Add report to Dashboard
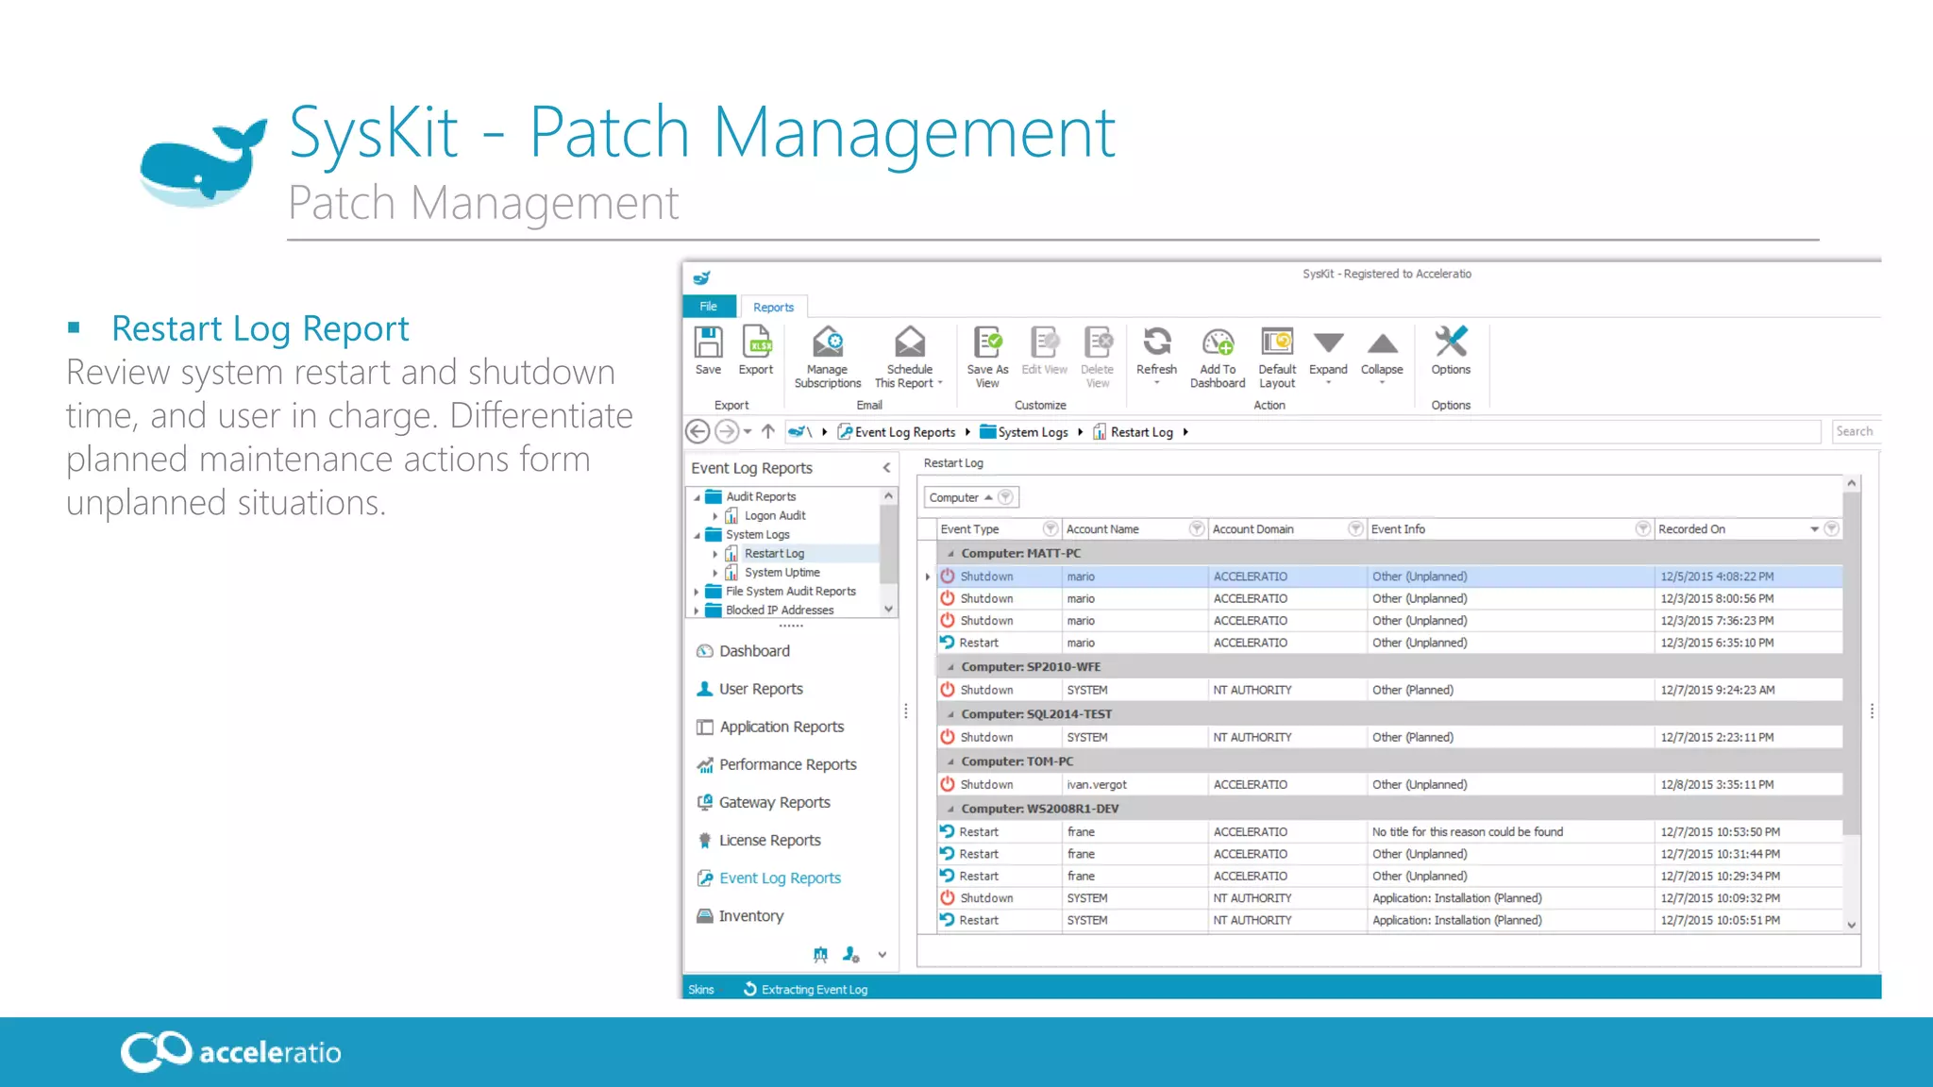The image size is (1933, 1087). tap(1218, 357)
